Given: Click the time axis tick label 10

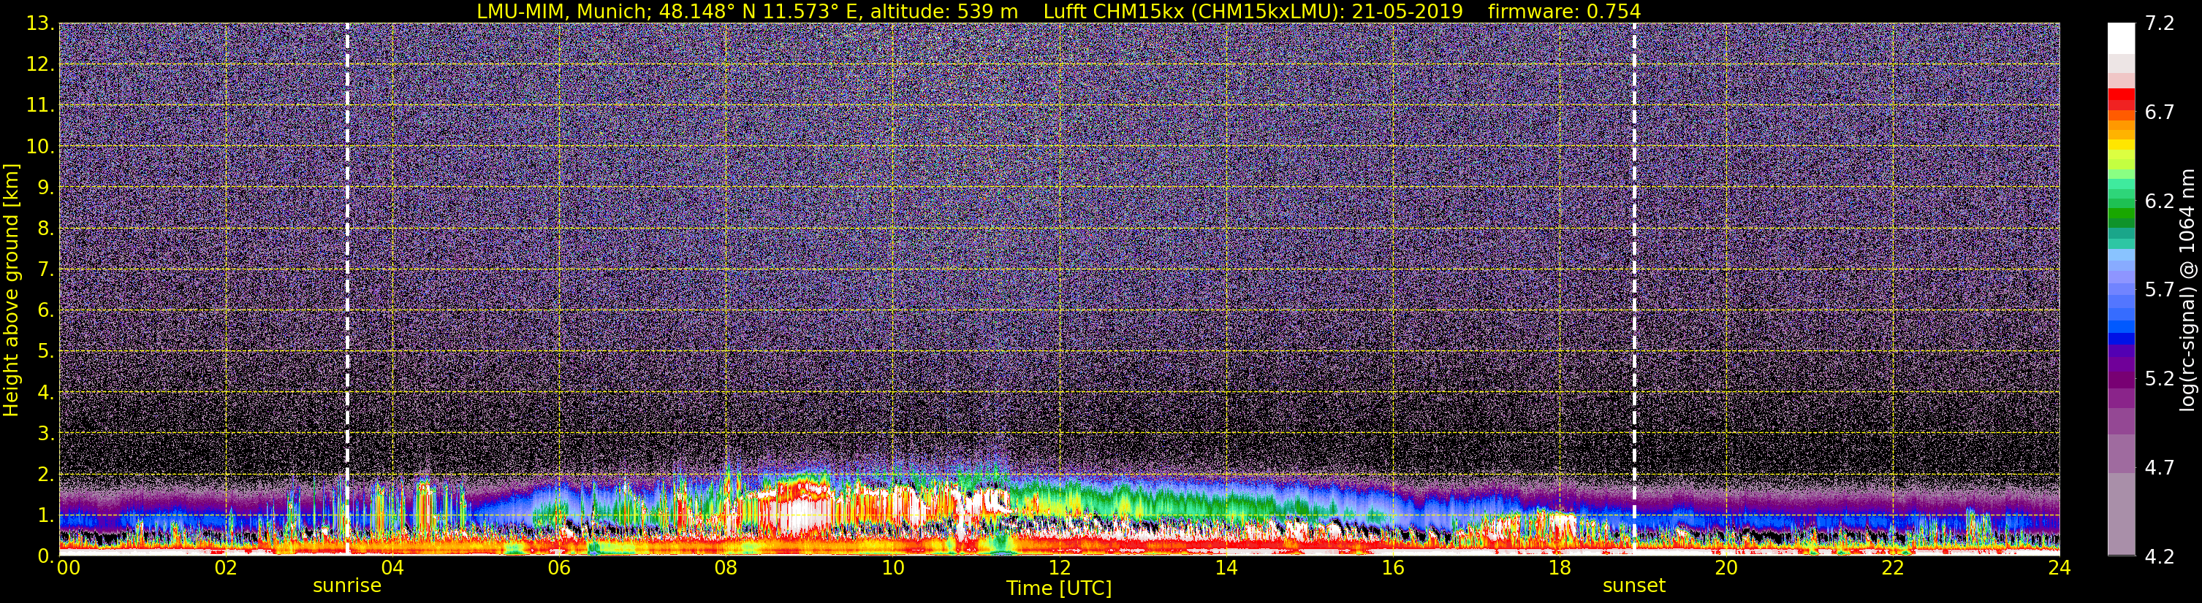Looking at the screenshot, I should pyautogui.click(x=892, y=568).
